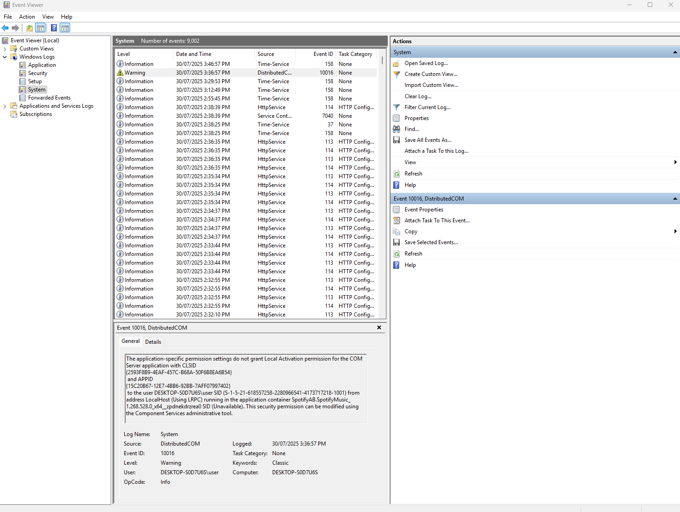Sort by the Level column header
This screenshot has width=680, height=512.
[x=144, y=54]
